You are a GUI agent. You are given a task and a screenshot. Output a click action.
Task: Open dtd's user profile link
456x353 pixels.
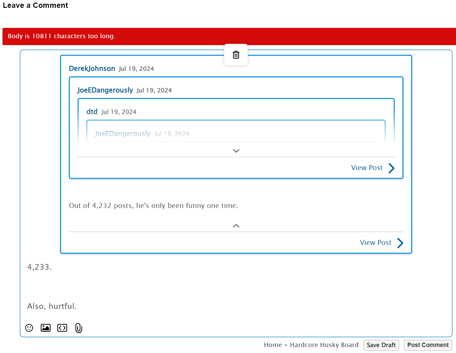coord(92,112)
